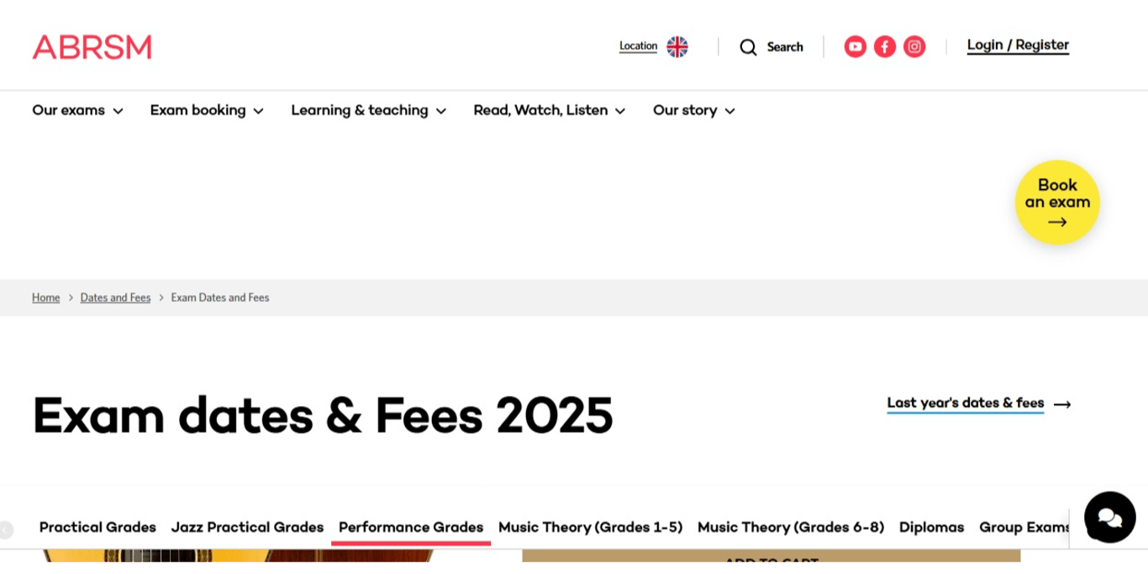
Task: Open ABRSM Instagram icon
Action: [914, 46]
